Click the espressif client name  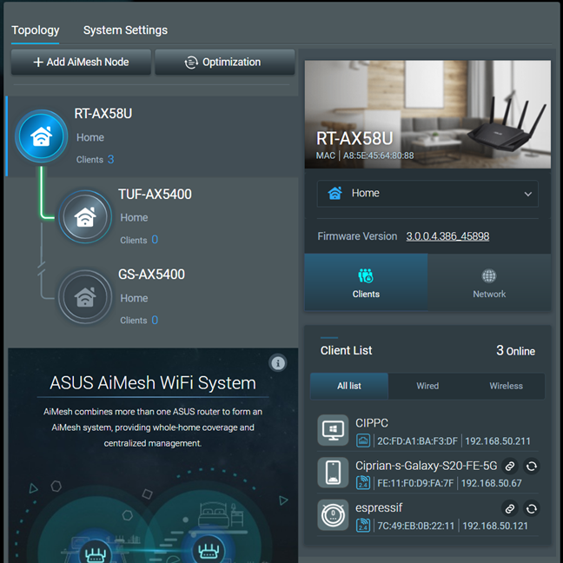[x=379, y=507]
